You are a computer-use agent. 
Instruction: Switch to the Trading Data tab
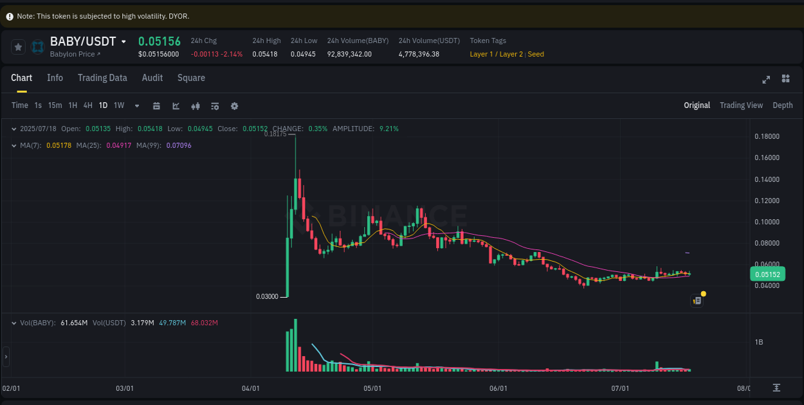[102, 78]
